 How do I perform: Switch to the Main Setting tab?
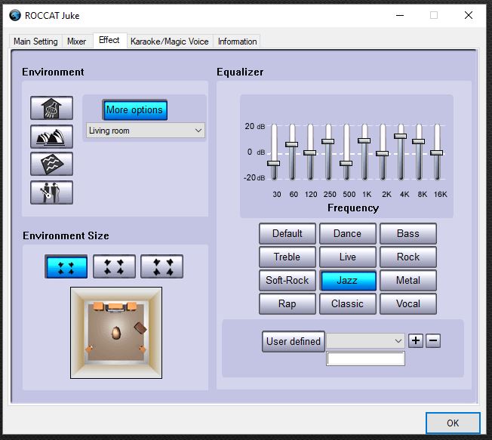pyautogui.click(x=35, y=42)
